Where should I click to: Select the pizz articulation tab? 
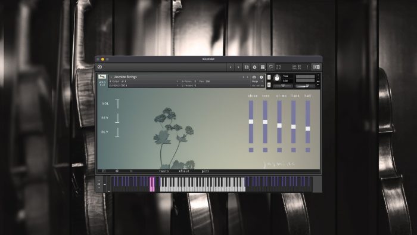pyautogui.click(x=206, y=171)
